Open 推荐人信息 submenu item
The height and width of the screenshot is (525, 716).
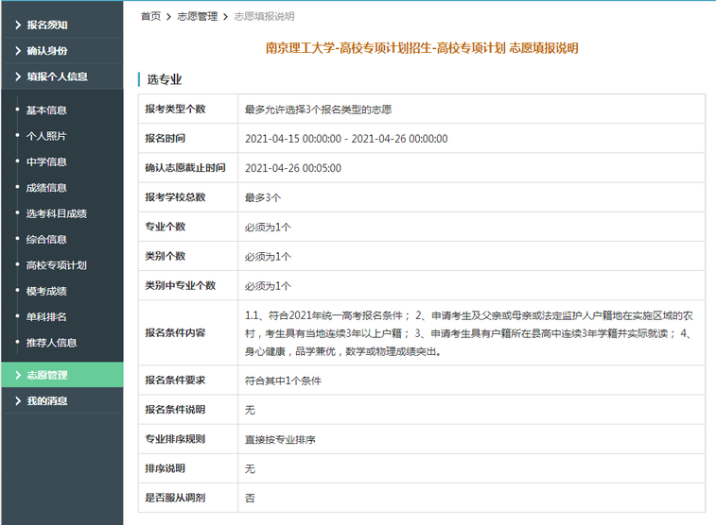point(51,343)
